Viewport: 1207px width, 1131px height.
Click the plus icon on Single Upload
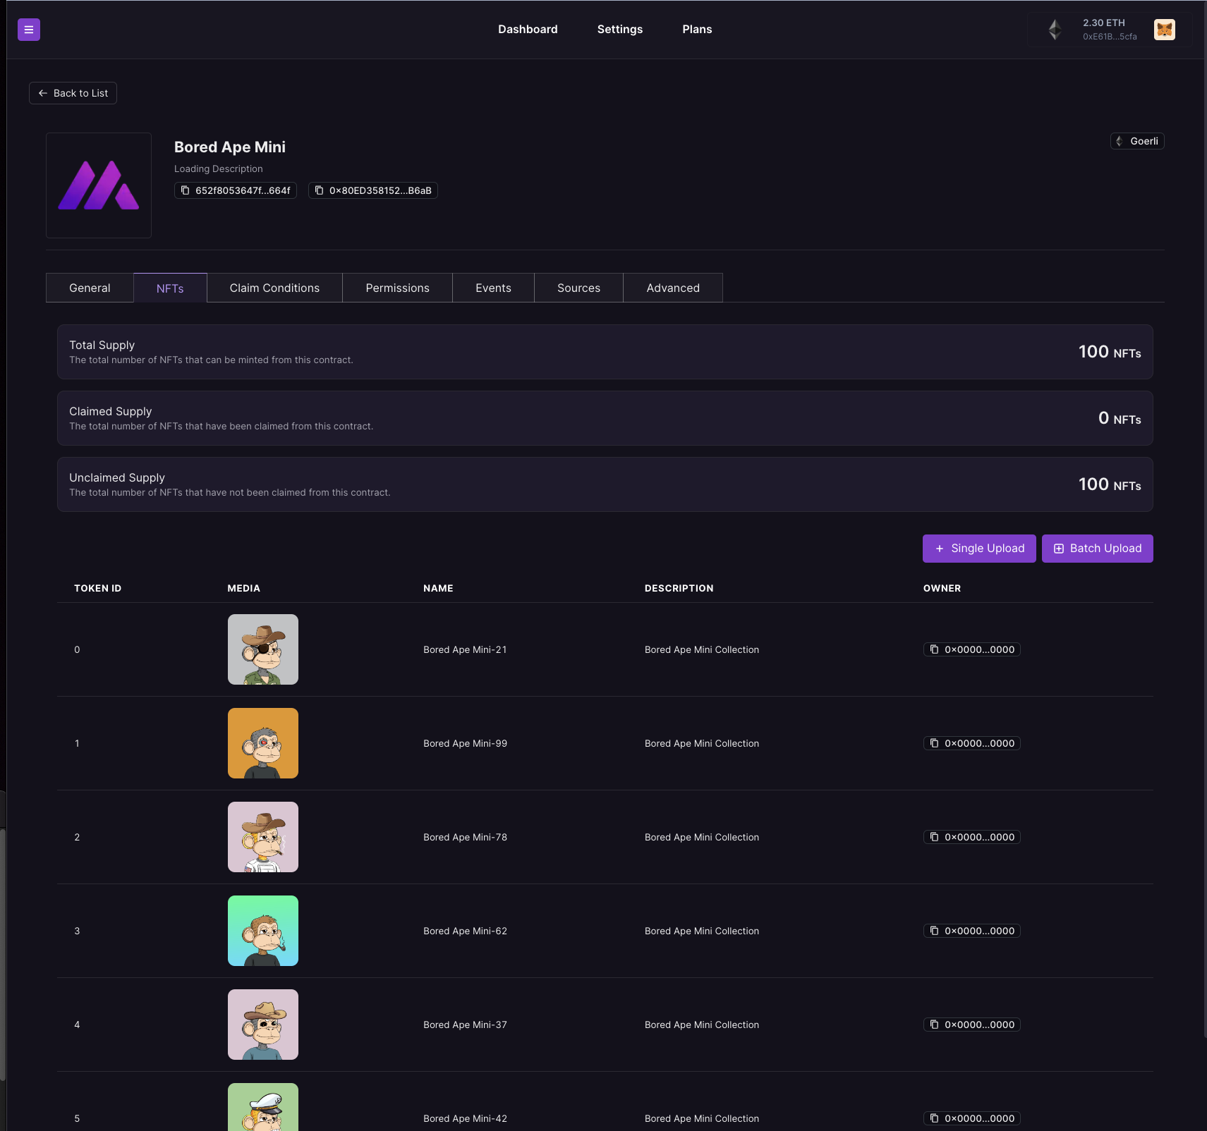point(940,549)
